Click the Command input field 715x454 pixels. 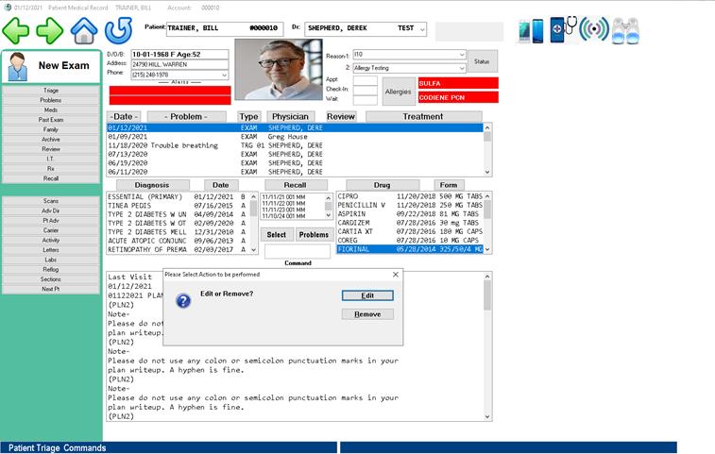tap(298, 251)
